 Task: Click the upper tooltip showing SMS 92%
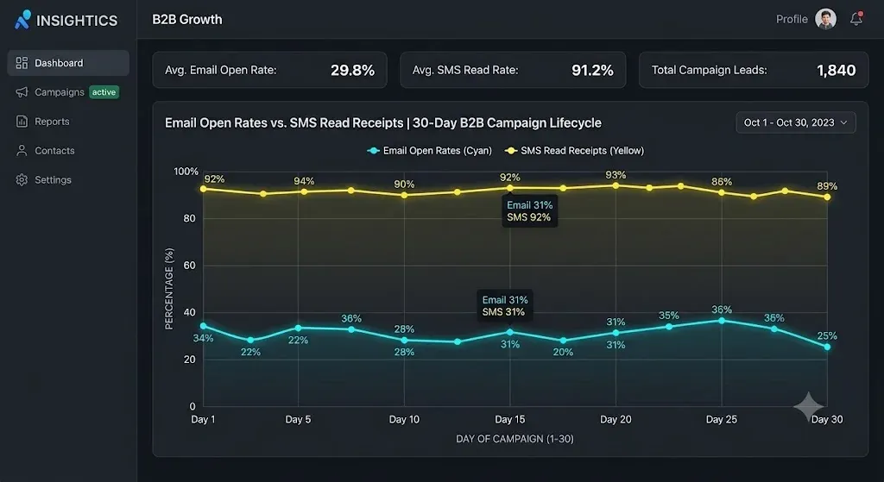point(529,211)
